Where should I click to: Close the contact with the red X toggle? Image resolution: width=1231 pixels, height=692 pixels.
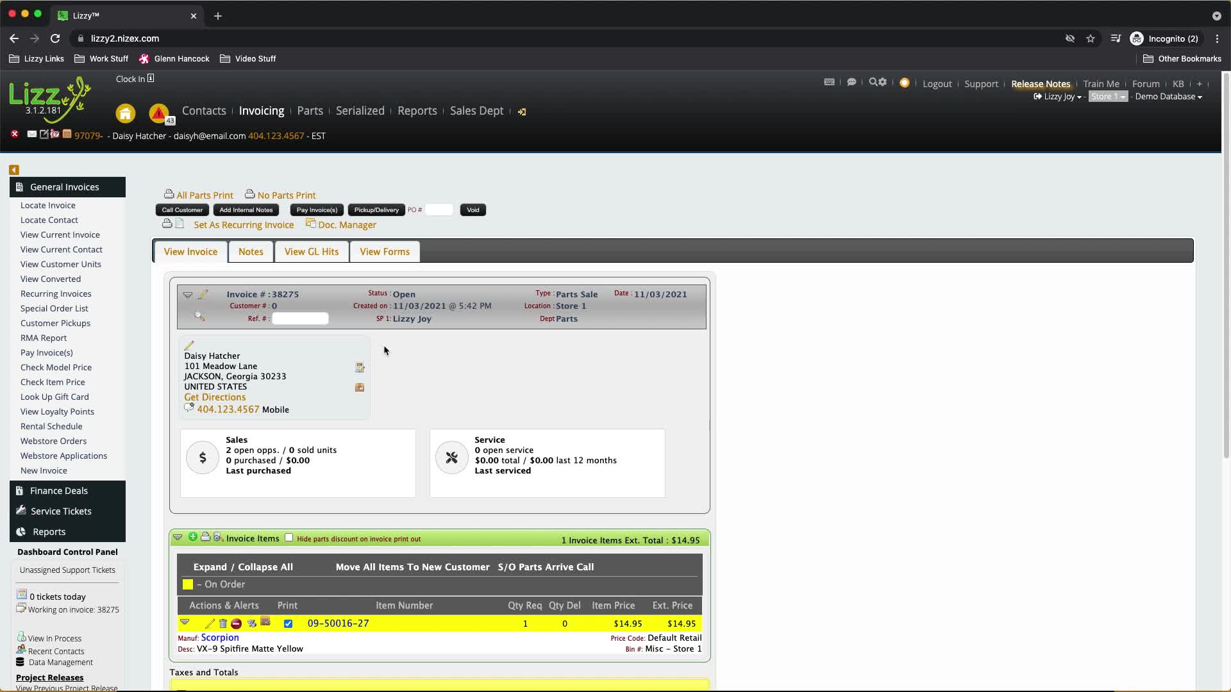tap(14, 134)
